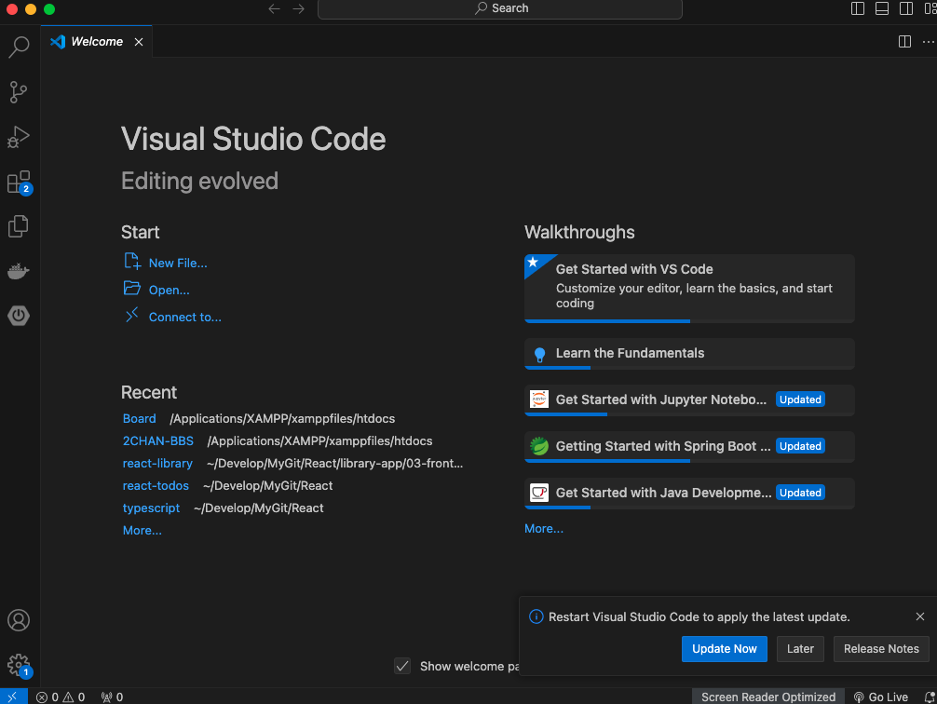Open the recent Board folder
The height and width of the screenshot is (704, 937).
click(139, 418)
